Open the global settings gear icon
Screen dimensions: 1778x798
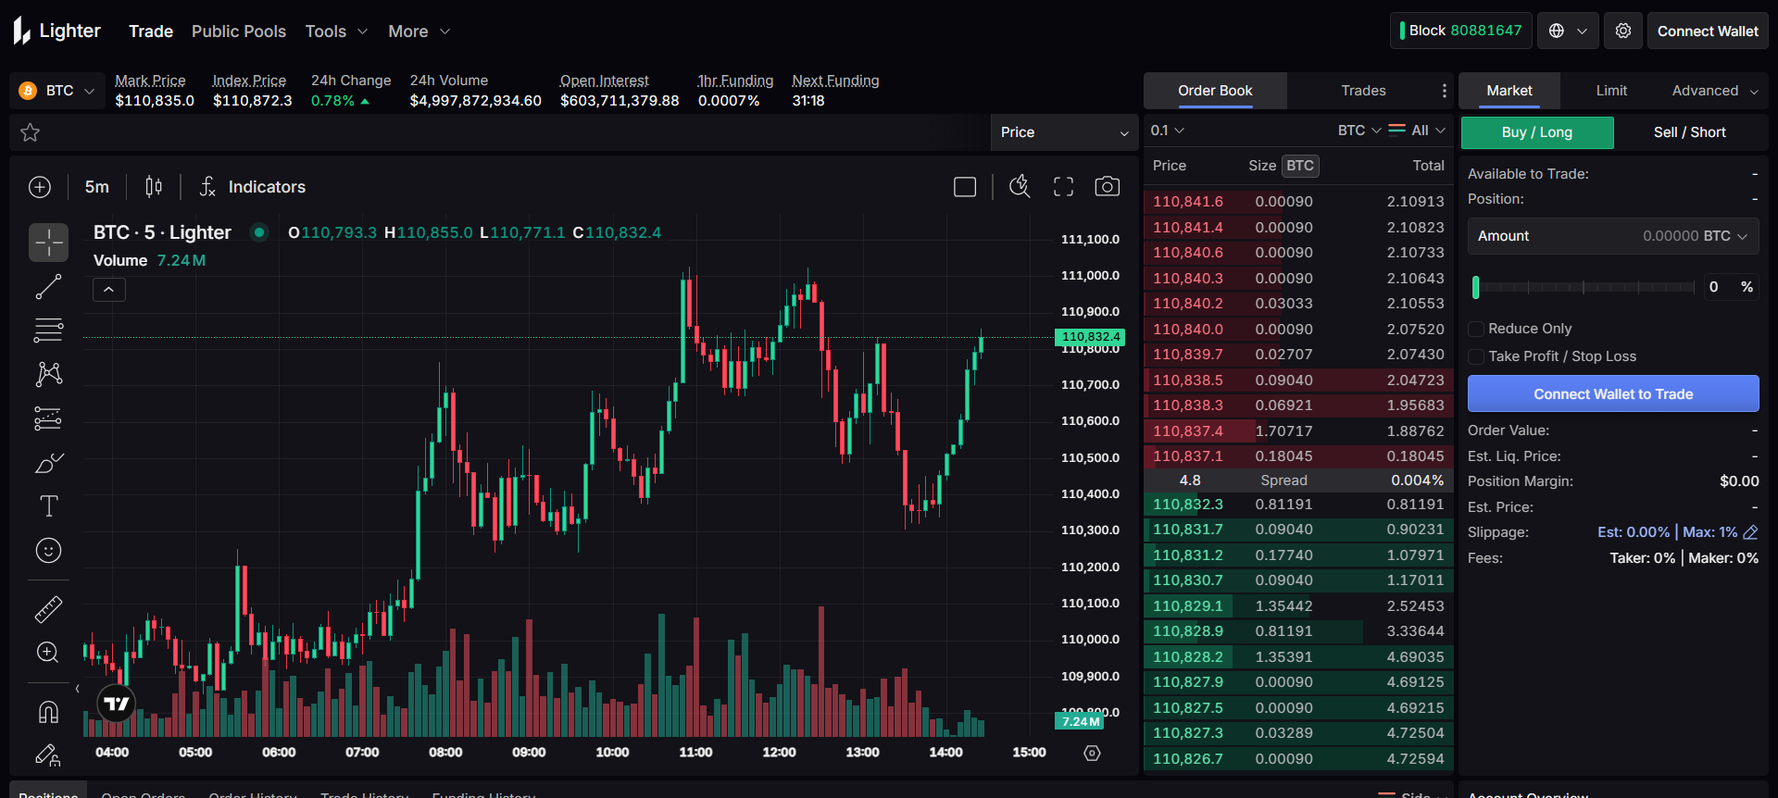(1623, 31)
